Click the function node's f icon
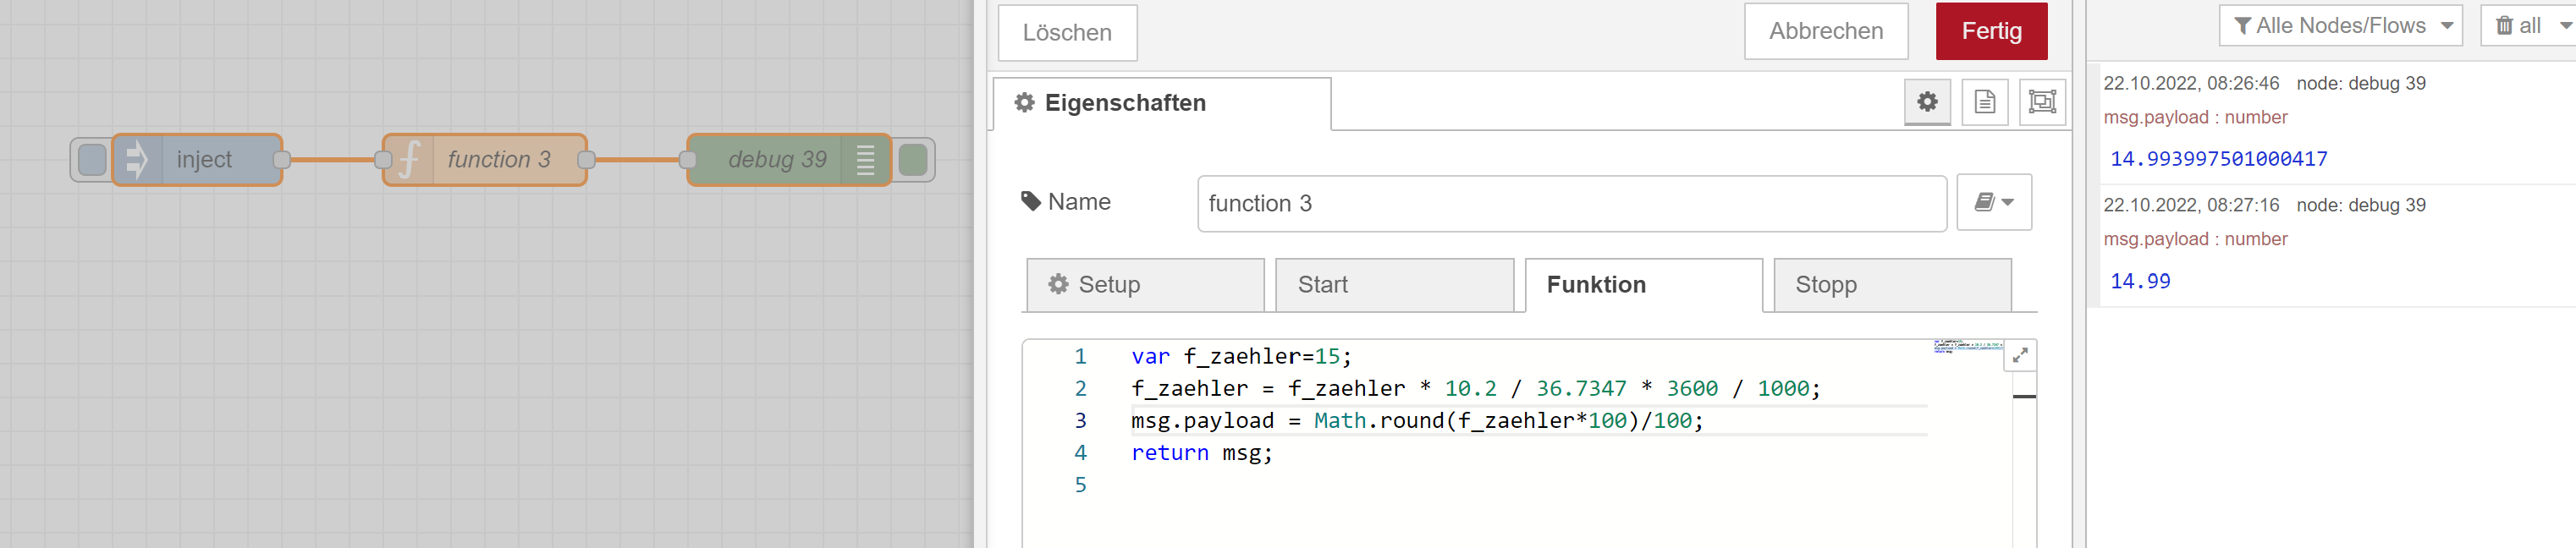Image resolution: width=2576 pixels, height=548 pixels. (x=409, y=160)
